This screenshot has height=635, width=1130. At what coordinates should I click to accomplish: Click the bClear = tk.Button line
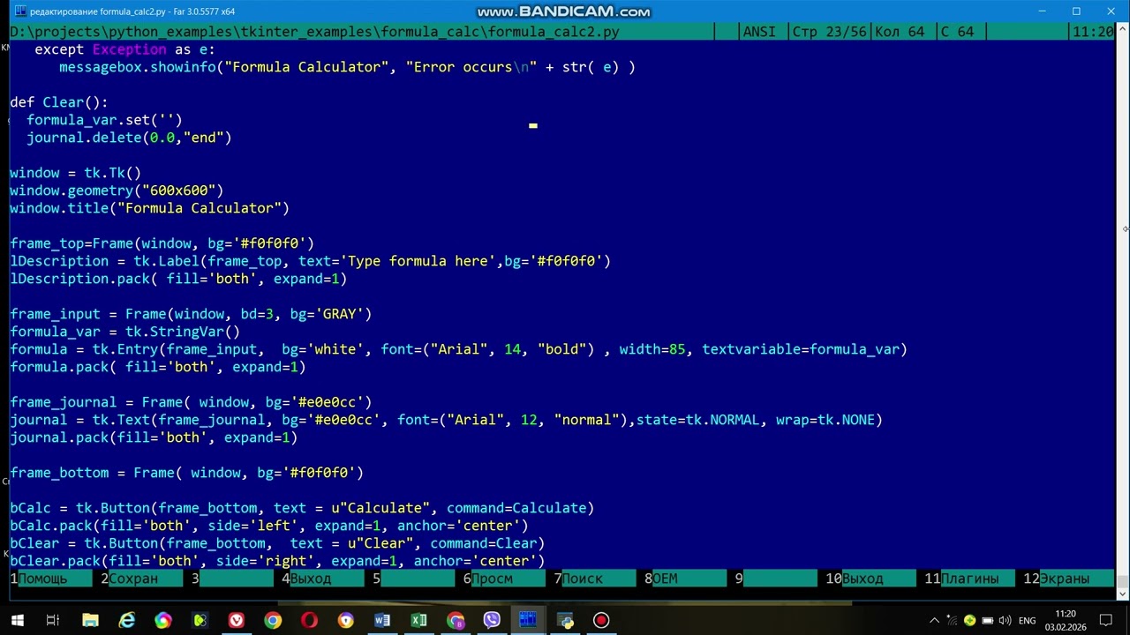tap(277, 543)
